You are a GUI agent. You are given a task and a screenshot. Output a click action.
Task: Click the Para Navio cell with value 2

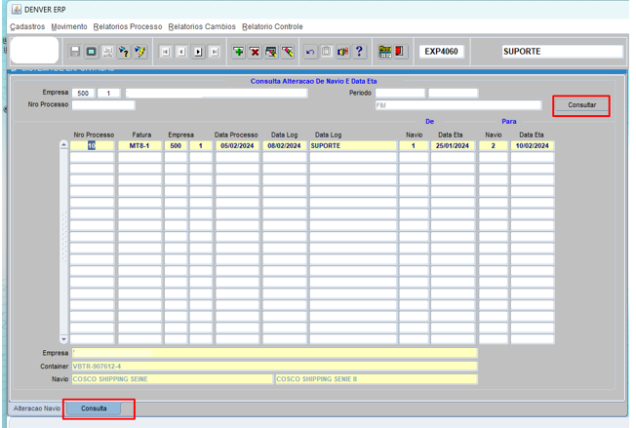pos(494,146)
